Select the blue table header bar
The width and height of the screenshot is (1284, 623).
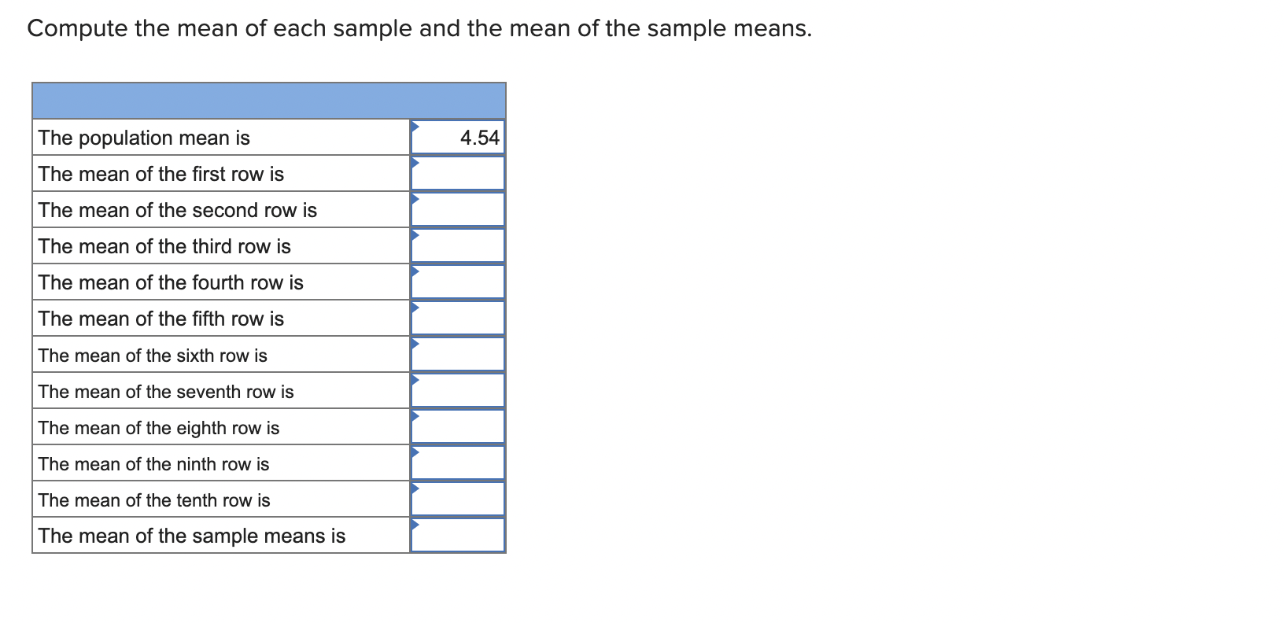267,100
